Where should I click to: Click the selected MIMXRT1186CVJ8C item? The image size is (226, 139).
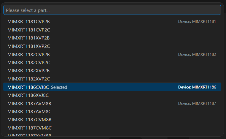click(28, 87)
